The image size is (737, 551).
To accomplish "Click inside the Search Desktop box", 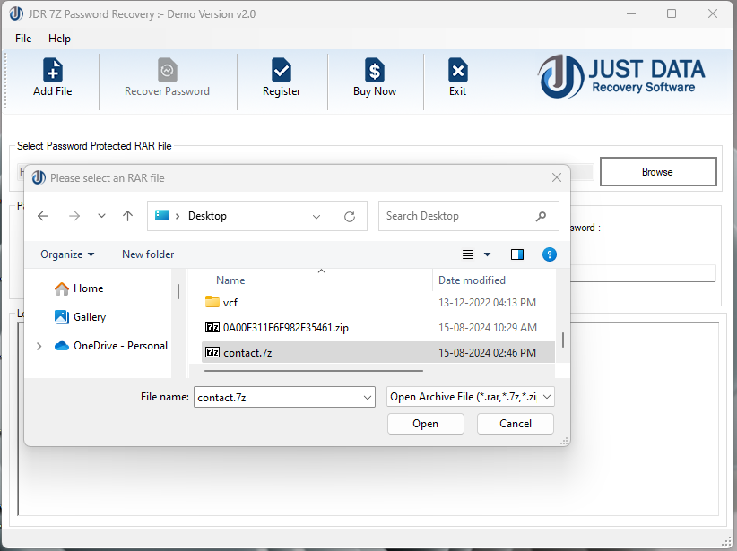I will point(457,216).
